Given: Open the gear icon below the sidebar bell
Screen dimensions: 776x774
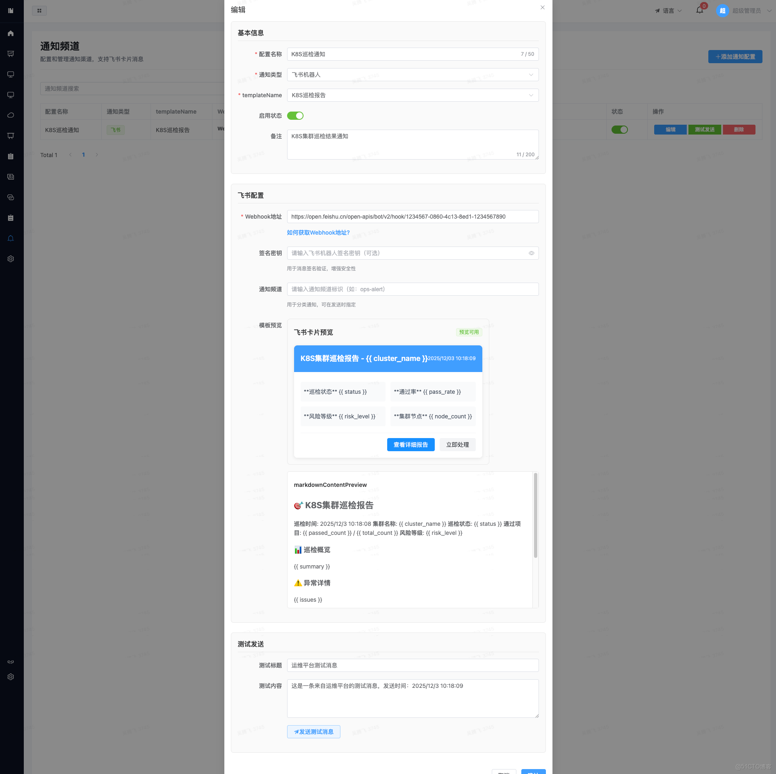Looking at the screenshot, I should pos(11,259).
